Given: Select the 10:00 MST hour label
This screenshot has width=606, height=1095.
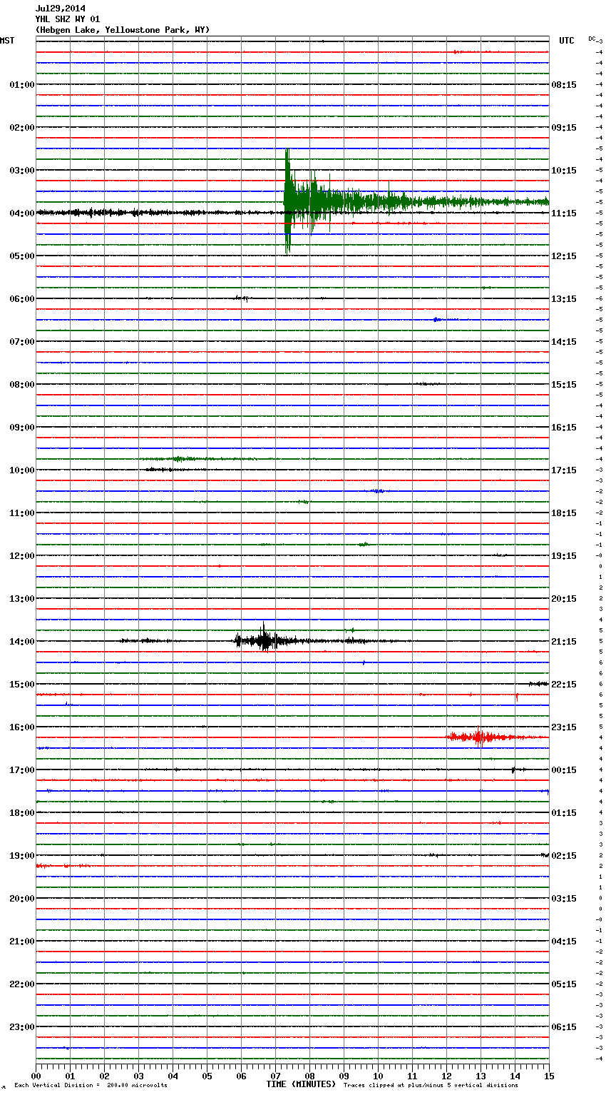Looking at the screenshot, I should click(22, 470).
